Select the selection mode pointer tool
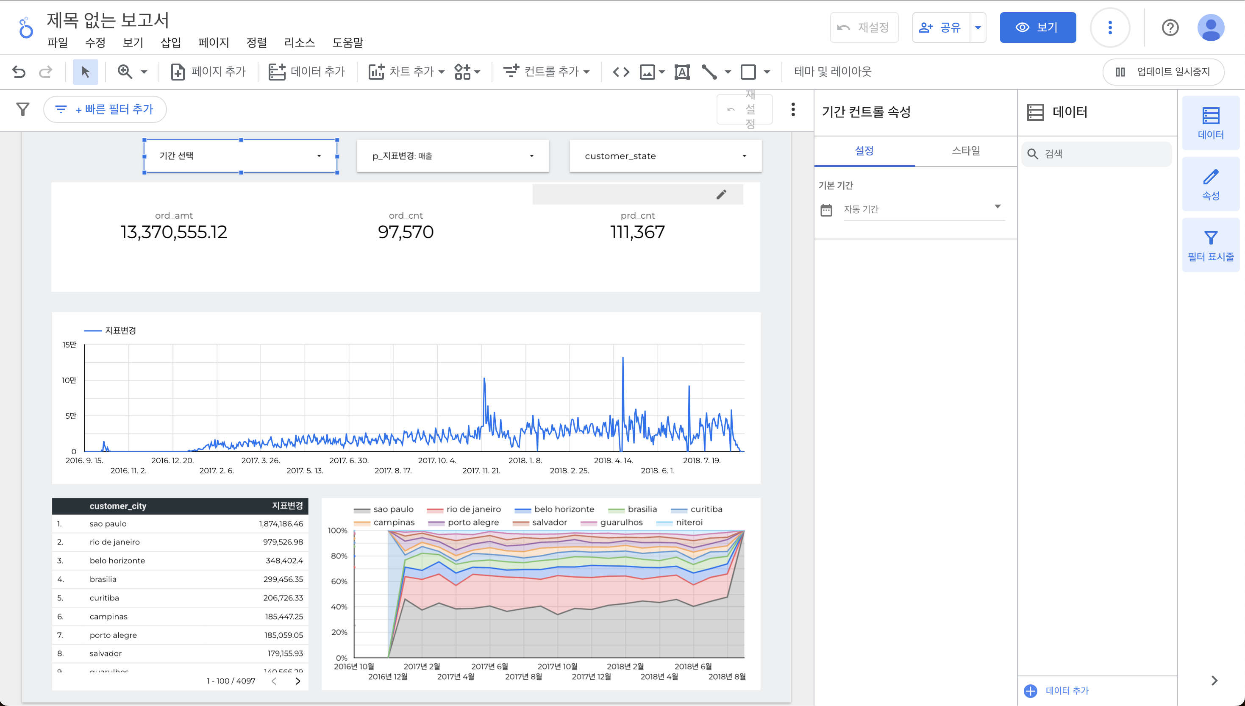 point(85,72)
